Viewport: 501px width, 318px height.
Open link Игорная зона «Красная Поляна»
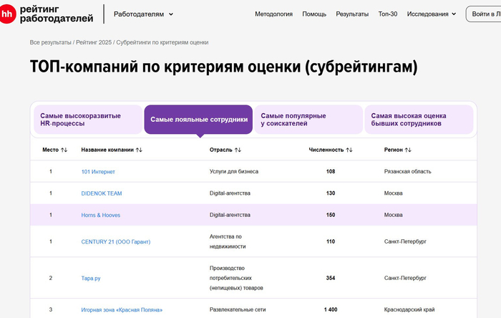coord(122,309)
